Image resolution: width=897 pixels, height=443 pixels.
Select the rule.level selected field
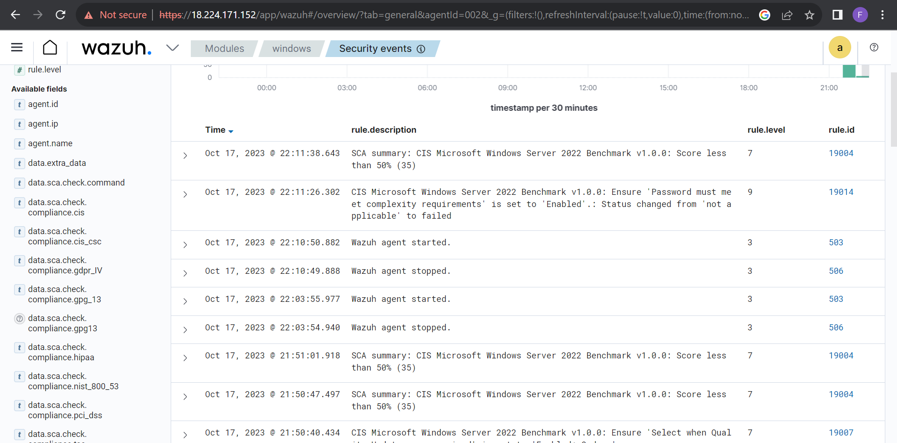[44, 70]
